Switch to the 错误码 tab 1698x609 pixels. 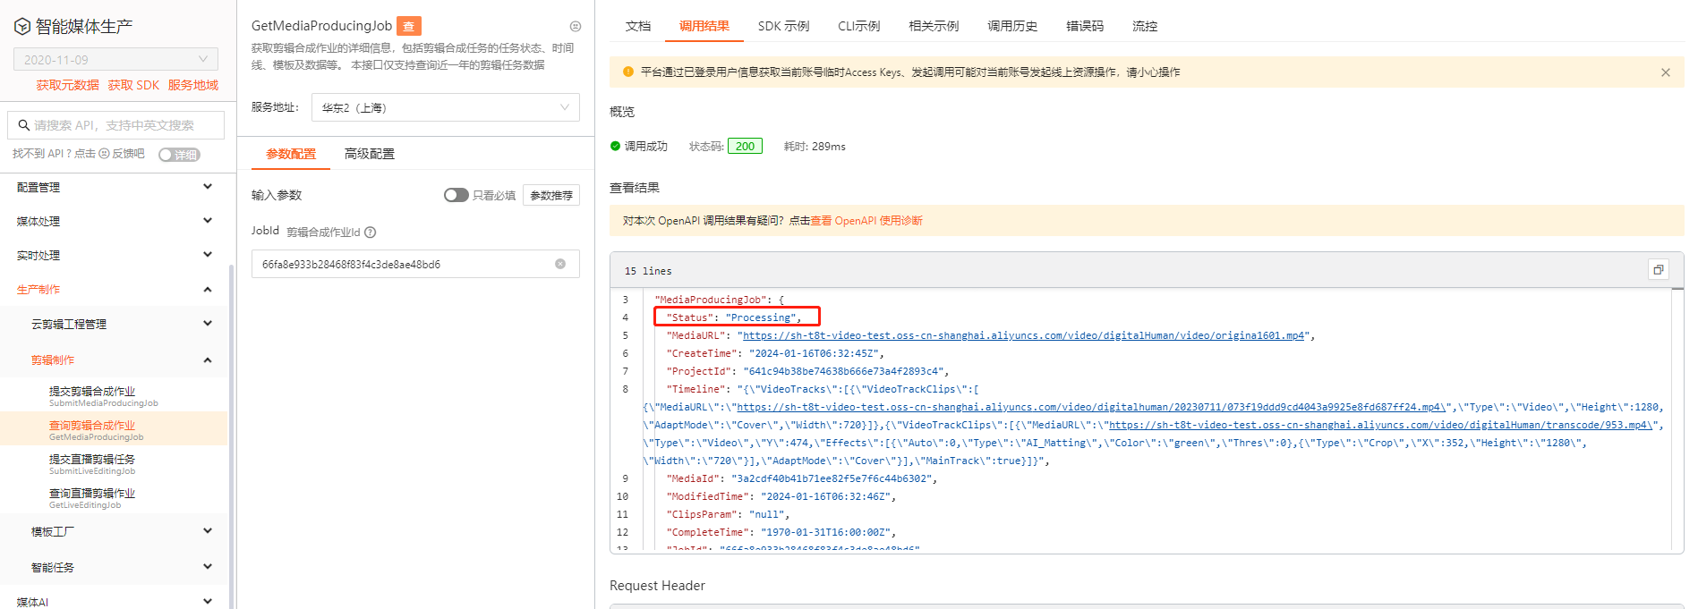click(x=1085, y=26)
